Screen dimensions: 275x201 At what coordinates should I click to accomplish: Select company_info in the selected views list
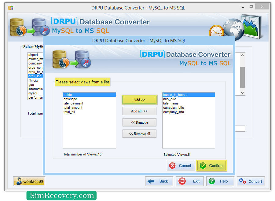189,112
